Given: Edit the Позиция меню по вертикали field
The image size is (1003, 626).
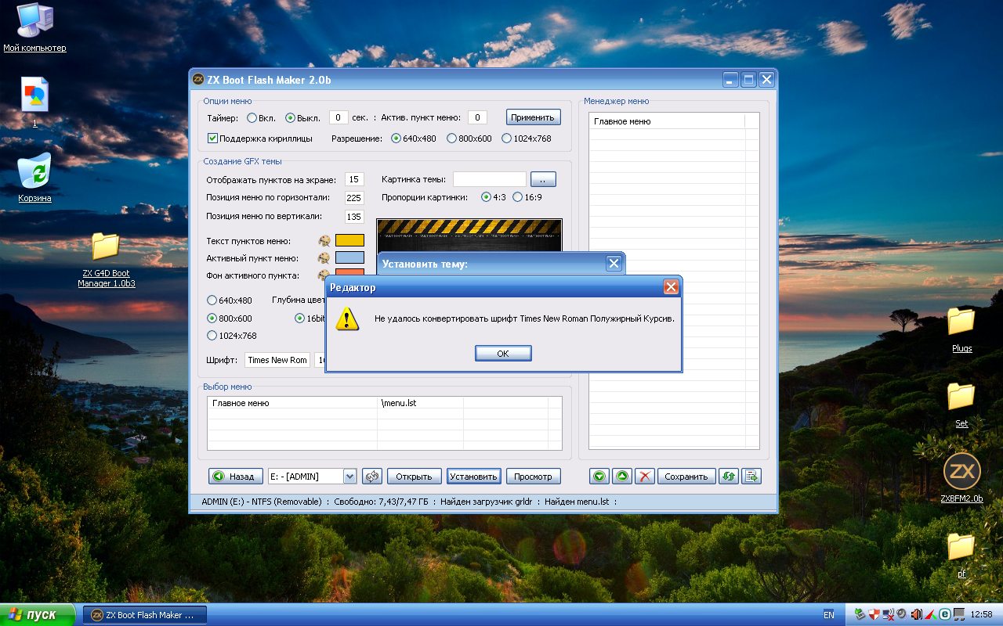Looking at the screenshot, I should (x=354, y=216).
